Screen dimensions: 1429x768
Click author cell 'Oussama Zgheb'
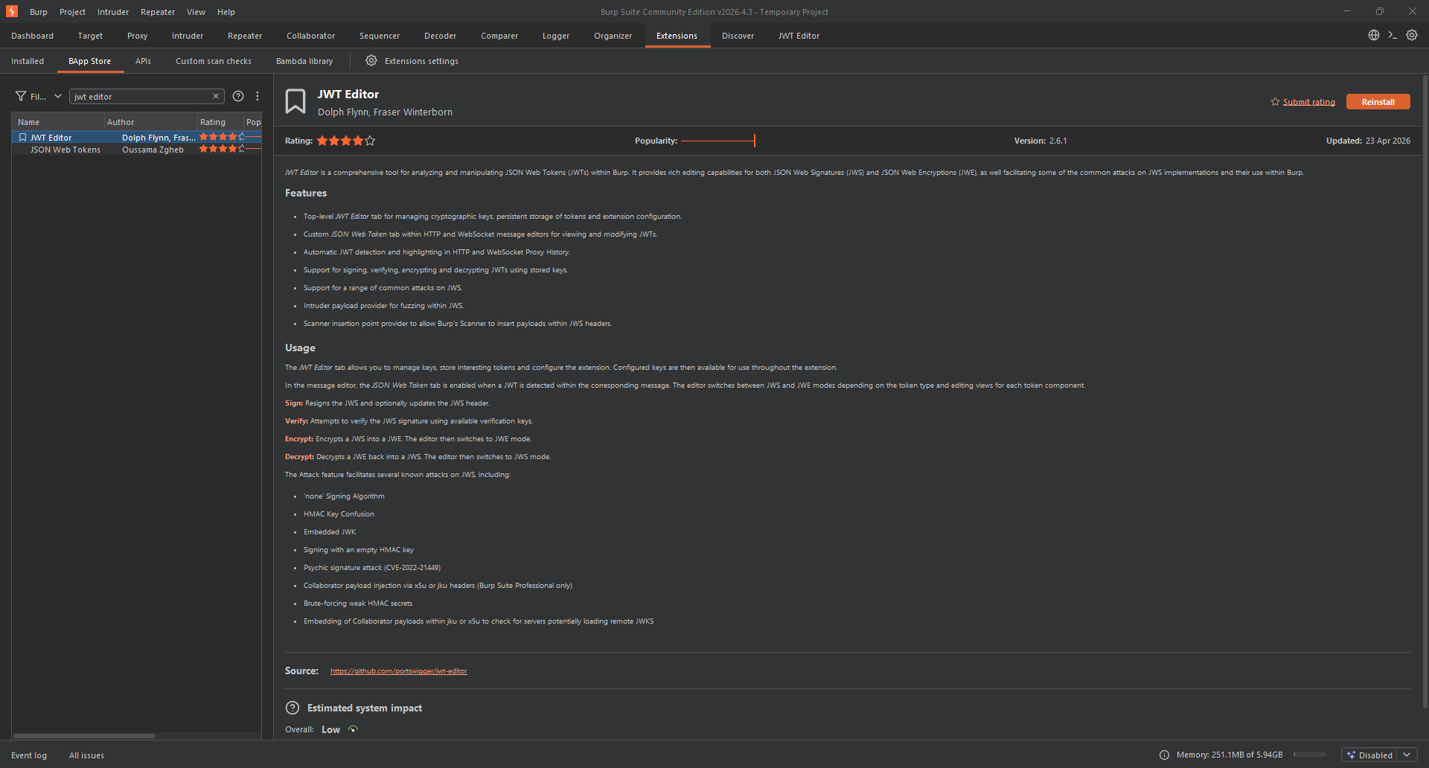pyautogui.click(x=153, y=150)
